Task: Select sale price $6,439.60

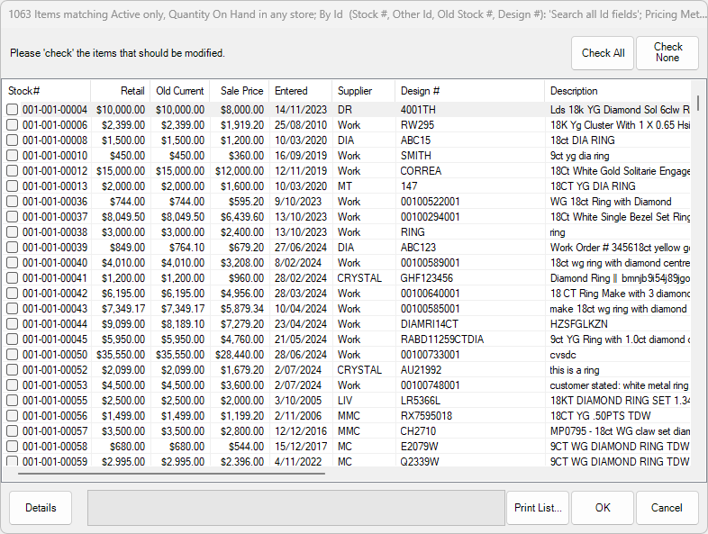Action: (242, 217)
